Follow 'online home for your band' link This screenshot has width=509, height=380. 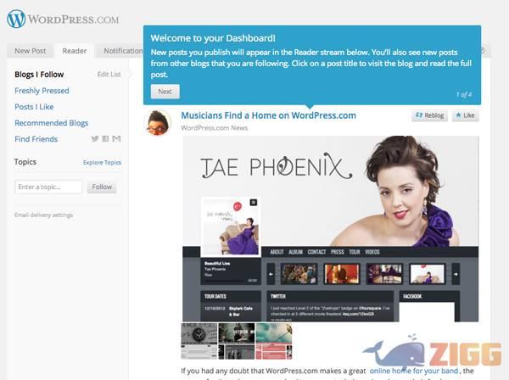click(414, 371)
